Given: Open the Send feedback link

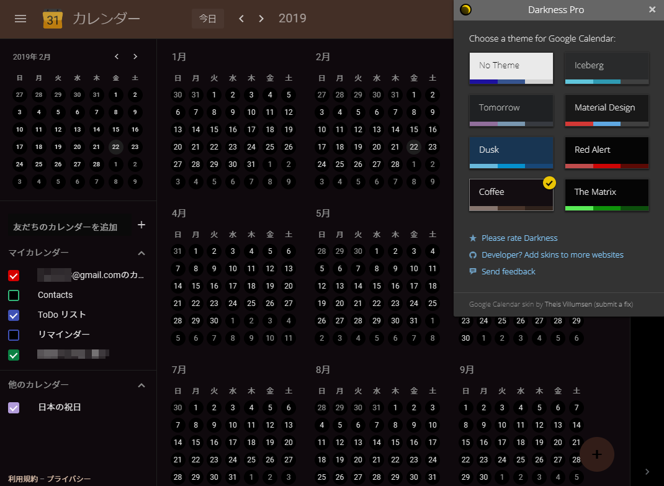Looking at the screenshot, I should (x=508, y=271).
